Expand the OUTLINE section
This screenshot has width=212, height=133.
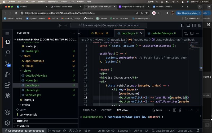[x=23, y=121]
